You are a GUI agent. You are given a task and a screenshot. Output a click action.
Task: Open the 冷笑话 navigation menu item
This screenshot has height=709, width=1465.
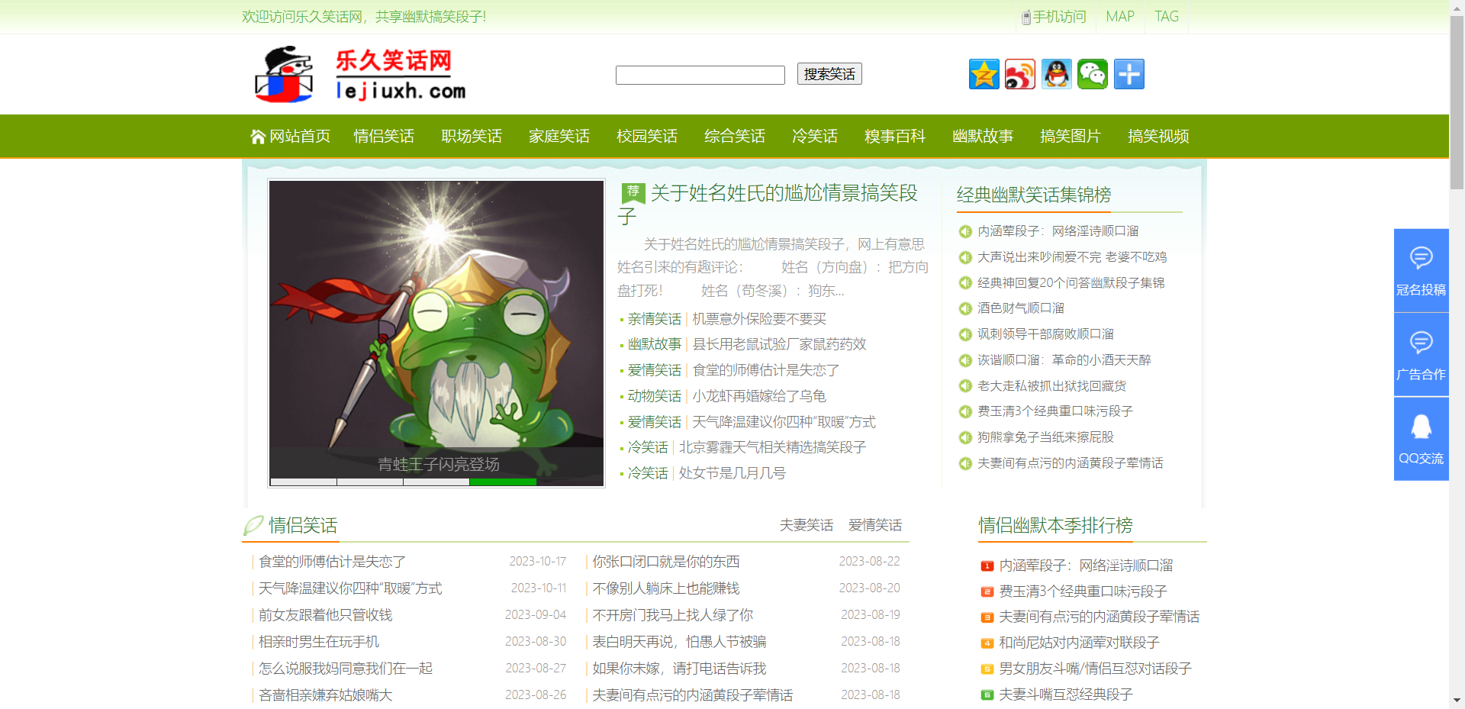tap(814, 136)
